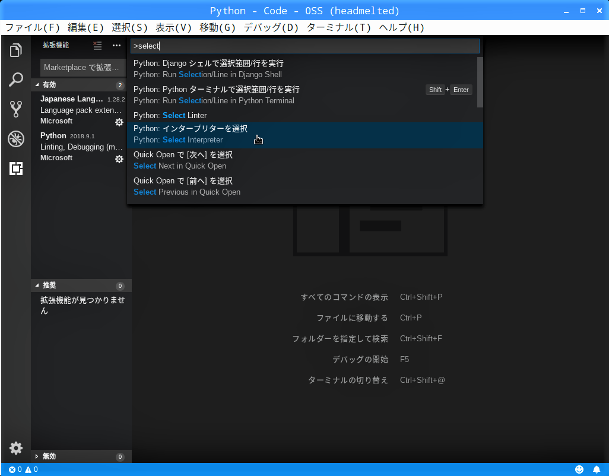
Task: Choose Python: Select Interpreter command
Action: tap(305, 134)
